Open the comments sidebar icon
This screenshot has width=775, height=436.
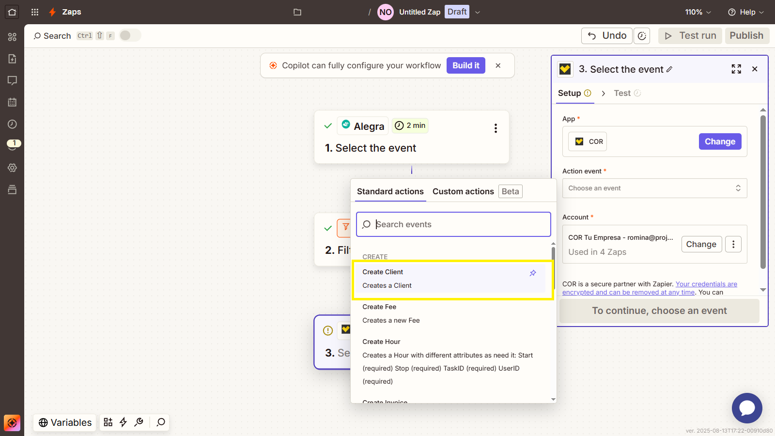(12, 80)
